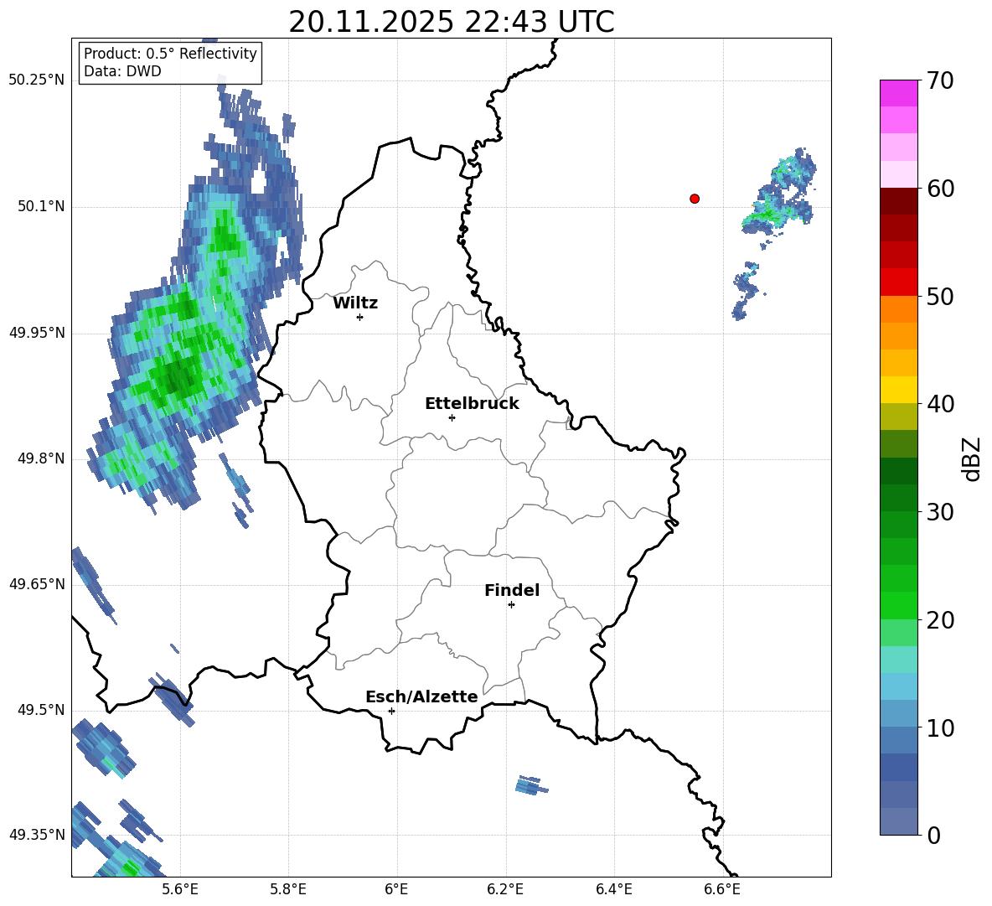The image size is (992, 906).
Task: Click the Findel city label
Action: (512, 590)
